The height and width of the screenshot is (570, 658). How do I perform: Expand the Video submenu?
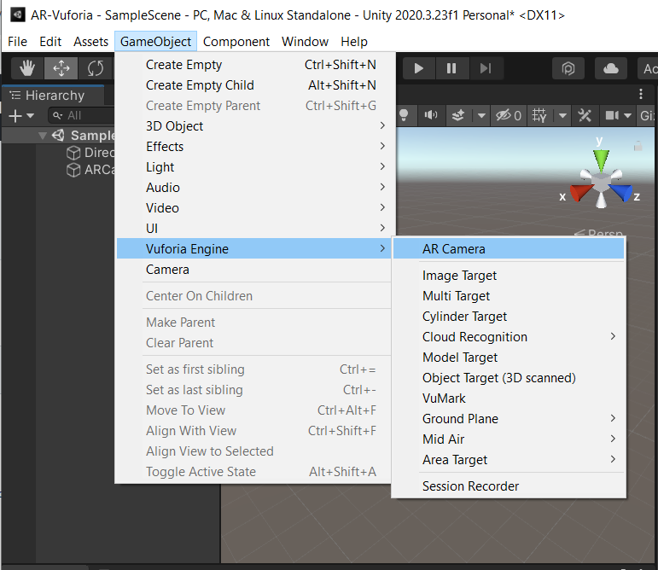click(x=254, y=208)
